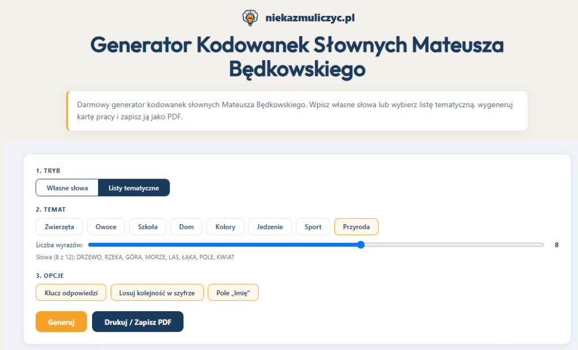Toggle Losuj kolejność w szyfrze option

[157, 293]
